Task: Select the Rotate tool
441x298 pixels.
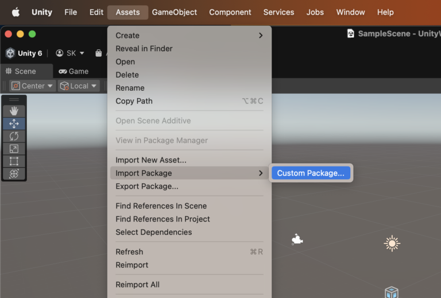Action: pyautogui.click(x=14, y=136)
